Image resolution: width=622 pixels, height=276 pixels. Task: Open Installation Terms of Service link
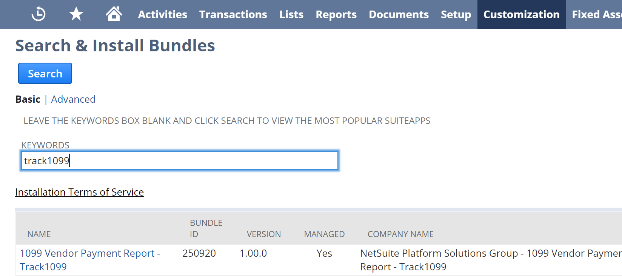[x=79, y=192]
